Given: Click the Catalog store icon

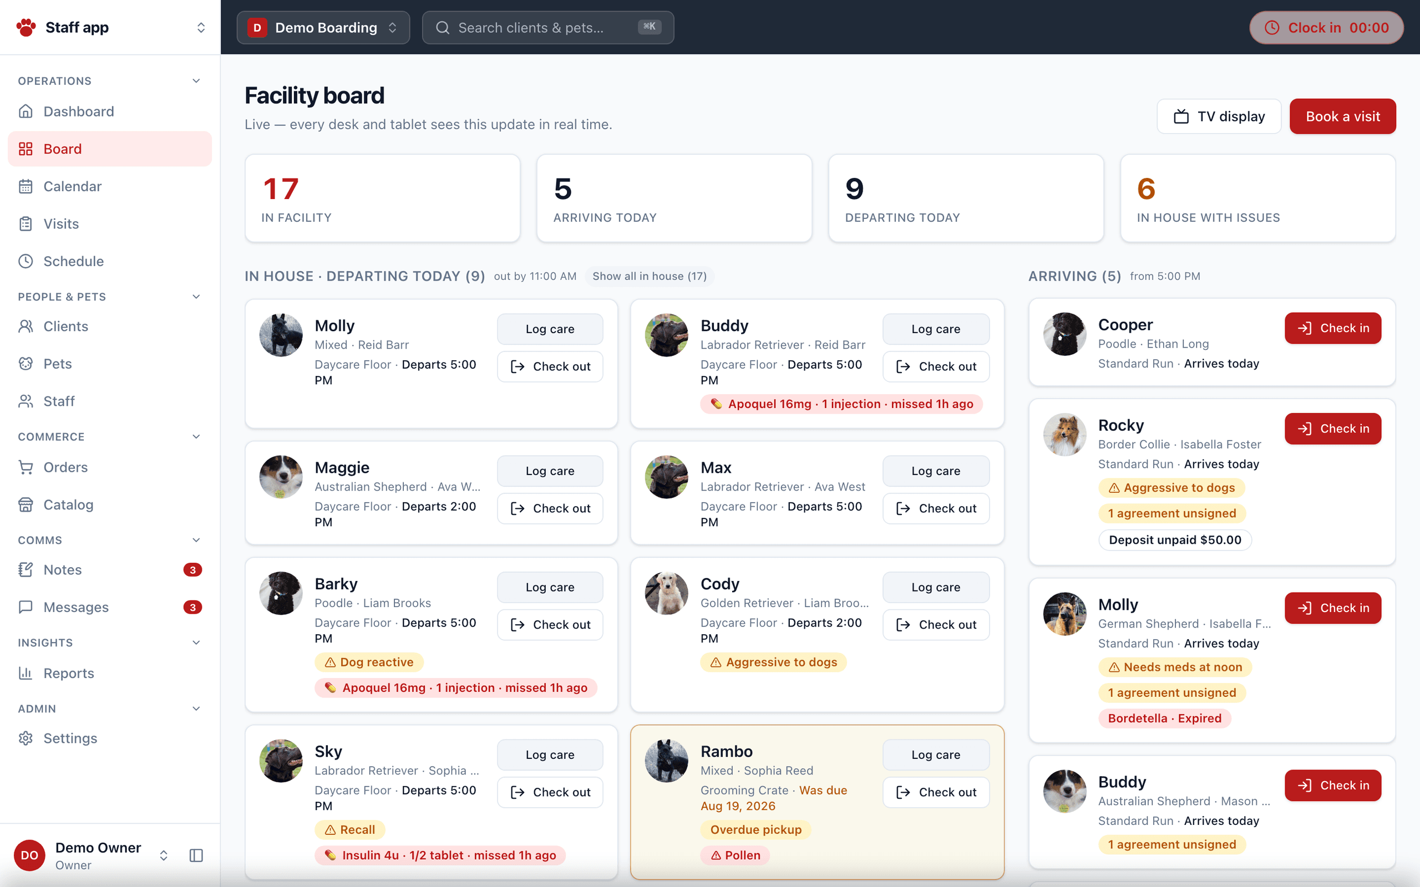Looking at the screenshot, I should pos(26,504).
